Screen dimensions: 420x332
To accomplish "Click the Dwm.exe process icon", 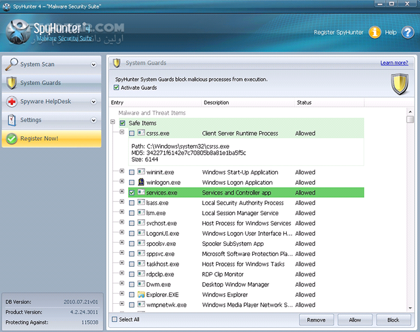I will pos(141,284).
